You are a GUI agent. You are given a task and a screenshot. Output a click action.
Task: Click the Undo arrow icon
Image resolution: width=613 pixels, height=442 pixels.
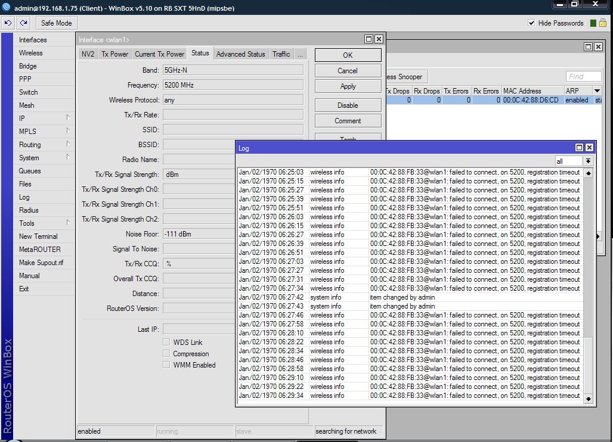point(8,23)
